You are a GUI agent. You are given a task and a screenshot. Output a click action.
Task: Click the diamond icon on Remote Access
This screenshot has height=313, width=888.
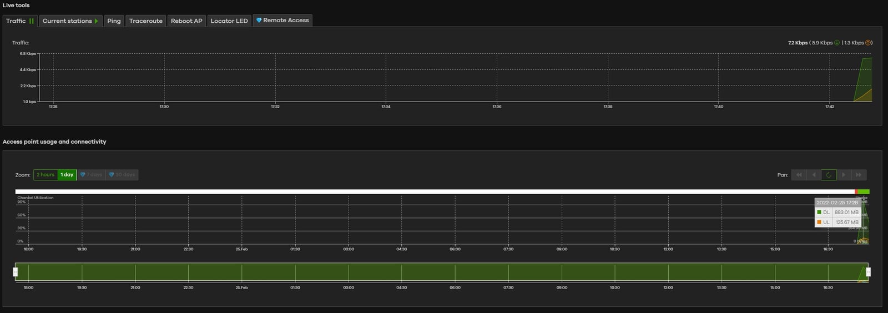pyautogui.click(x=259, y=21)
